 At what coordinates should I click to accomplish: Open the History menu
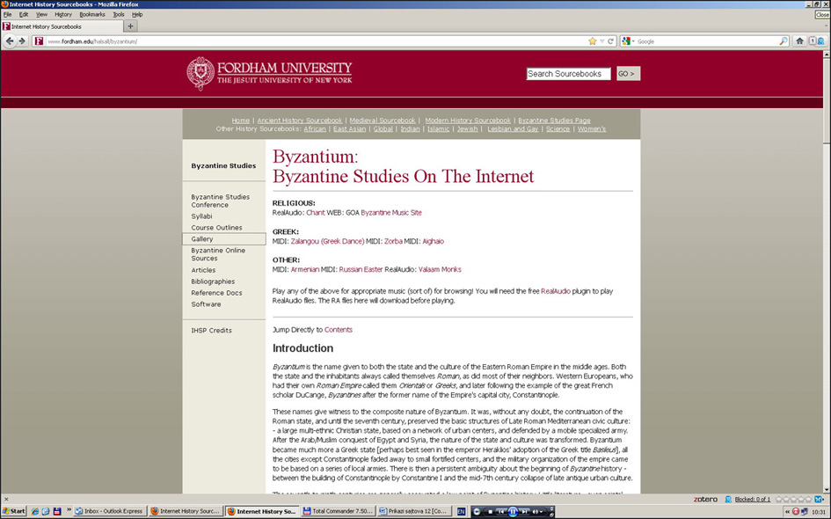[63, 14]
